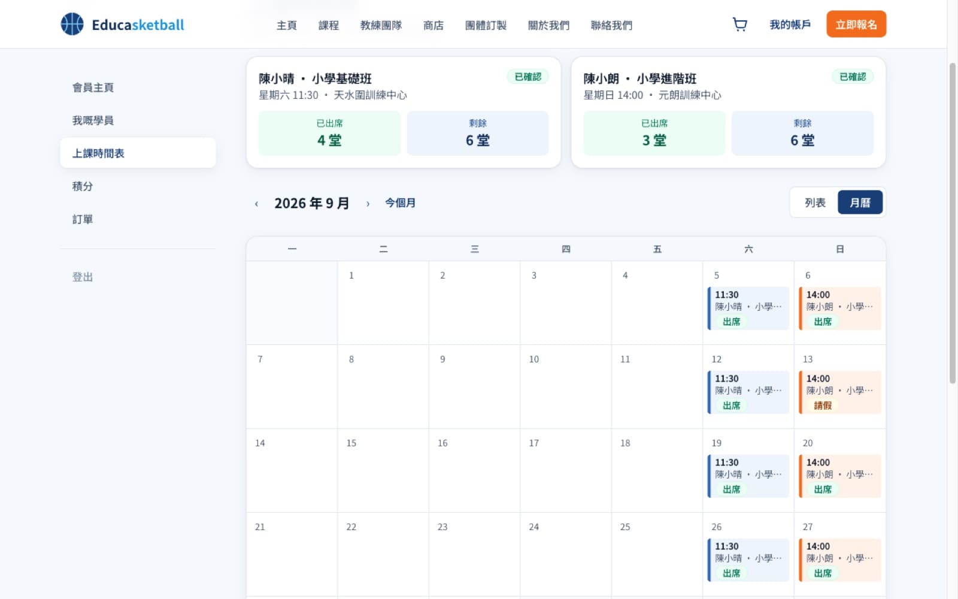Select 上課時間表 in sidebar
Screen dimensions: 958x599
click(x=138, y=153)
